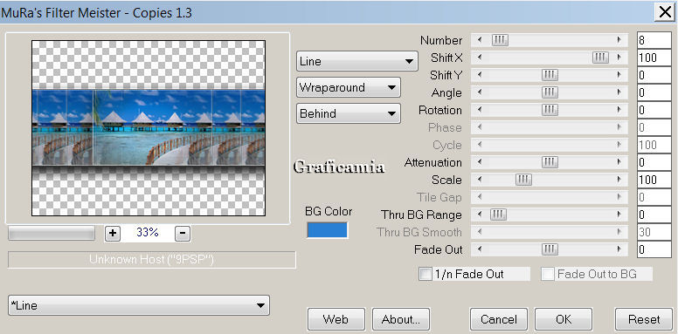Image resolution: width=678 pixels, height=334 pixels.
Task: Open the blue BG Color swatch
Action: 328,230
